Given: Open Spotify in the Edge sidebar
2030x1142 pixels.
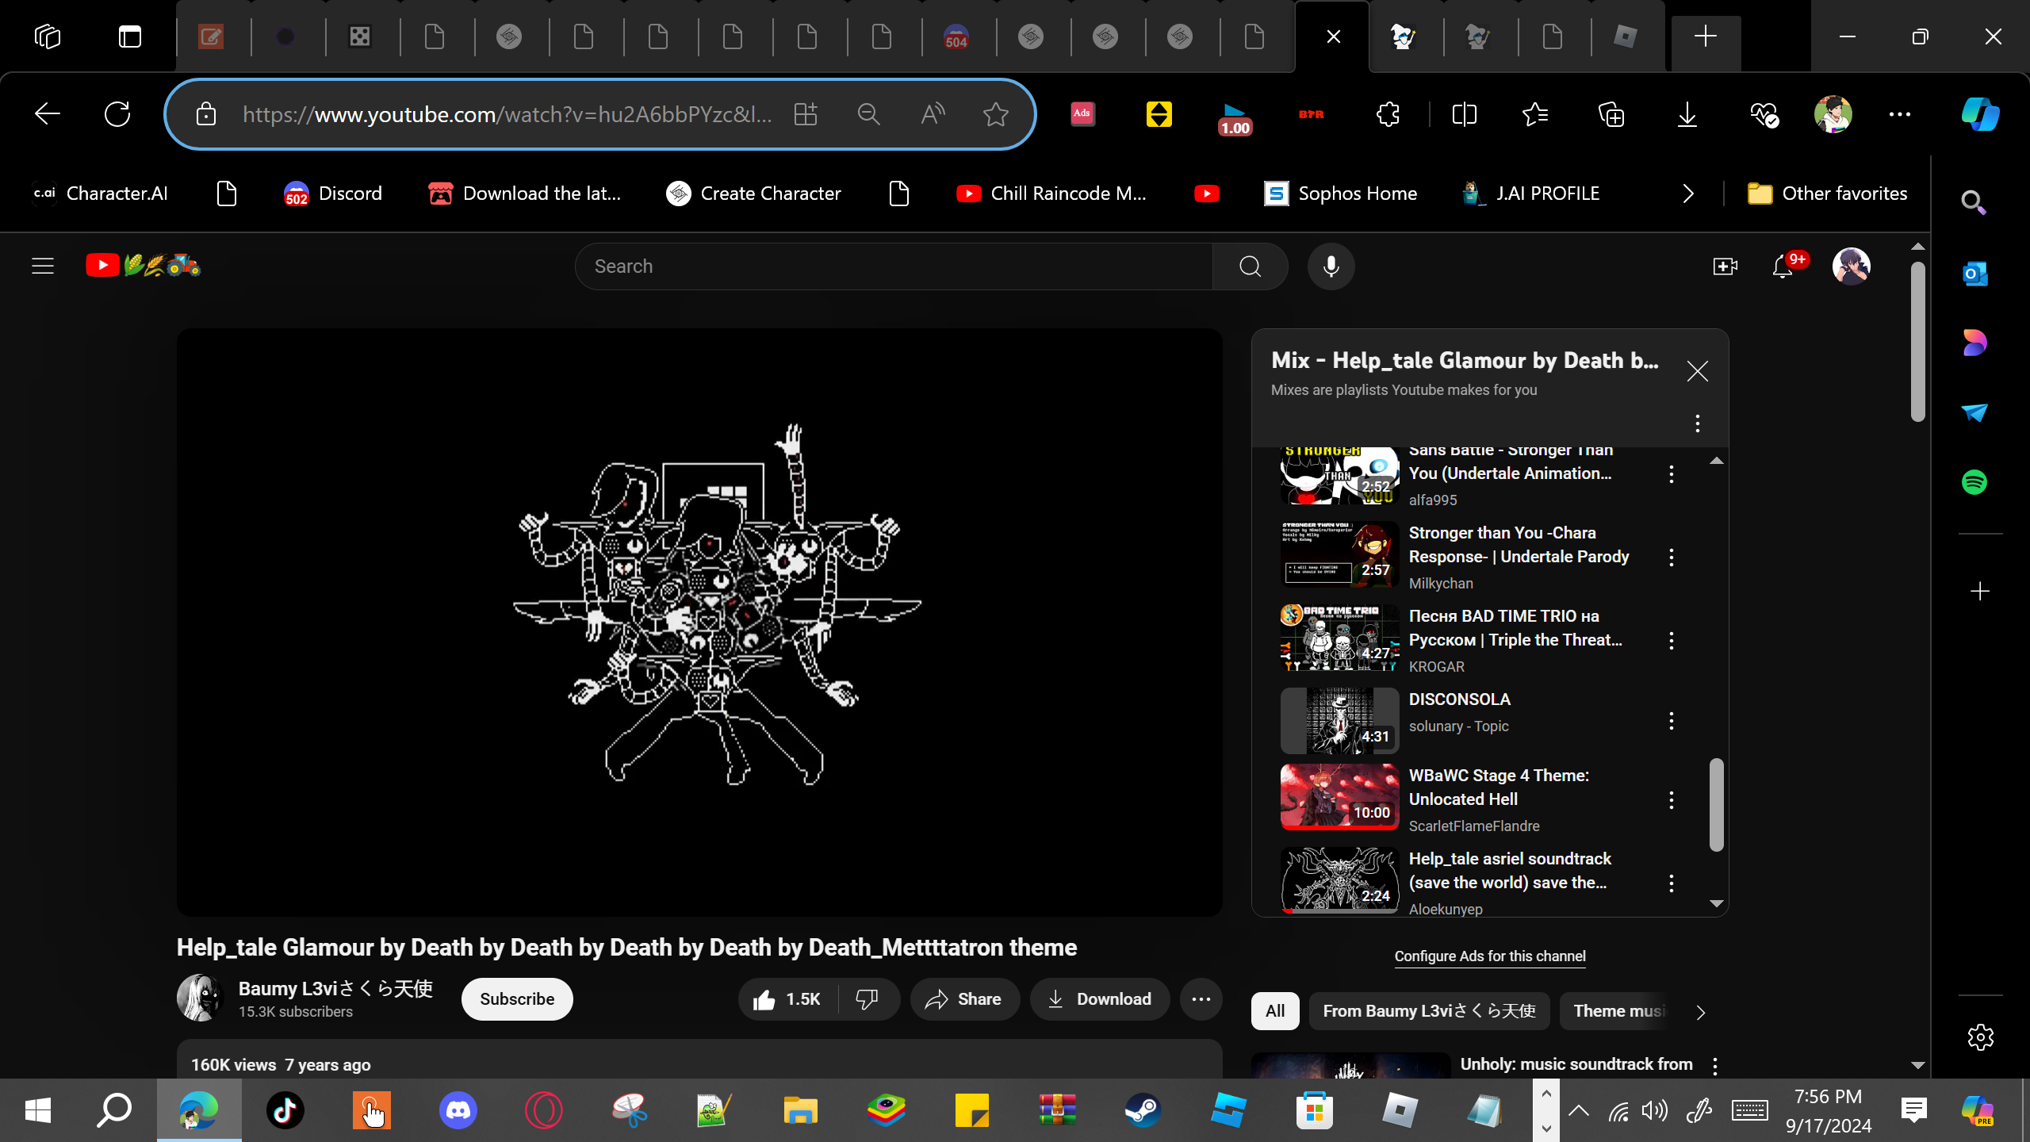Looking at the screenshot, I should [x=1974, y=482].
